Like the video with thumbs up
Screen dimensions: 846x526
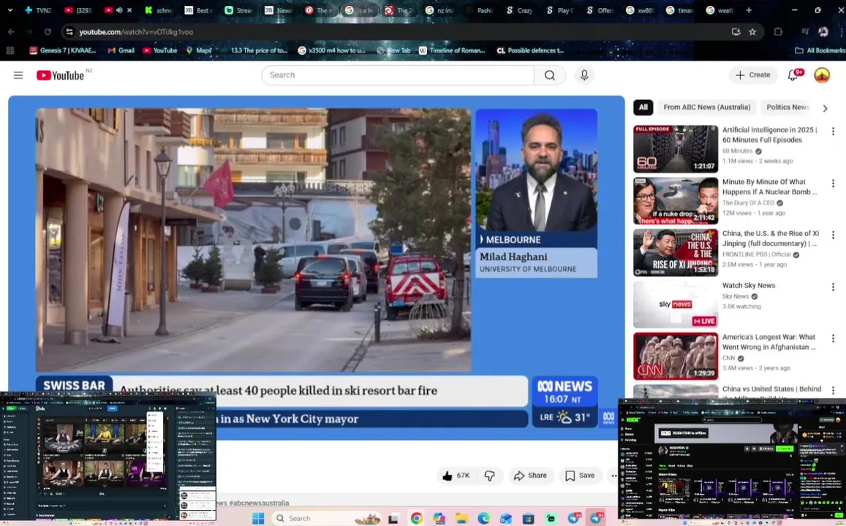[456, 476]
